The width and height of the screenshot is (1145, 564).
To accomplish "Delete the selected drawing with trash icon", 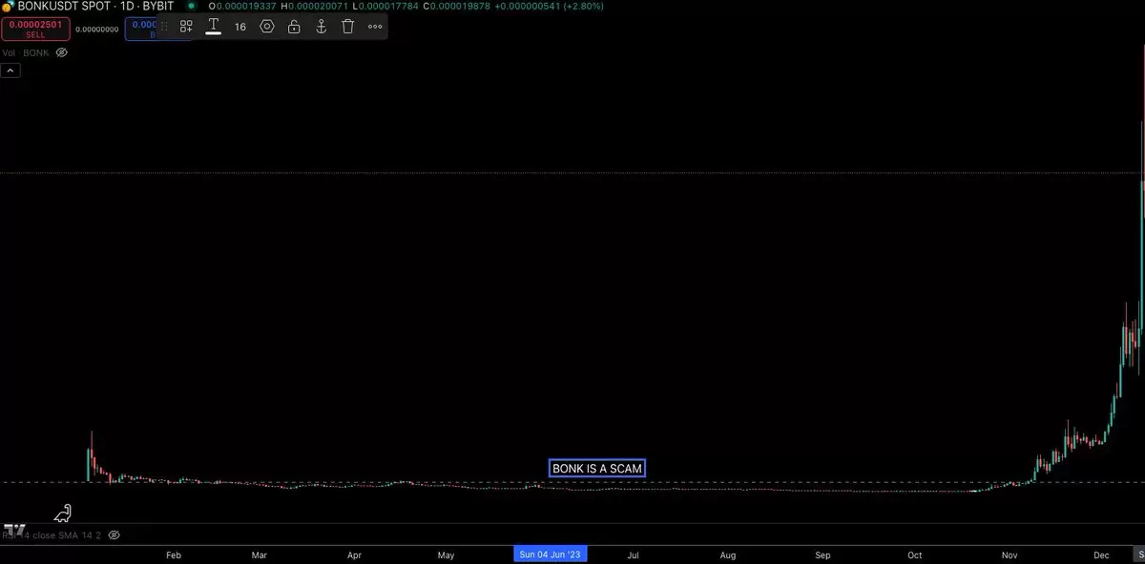I will [x=348, y=27].
